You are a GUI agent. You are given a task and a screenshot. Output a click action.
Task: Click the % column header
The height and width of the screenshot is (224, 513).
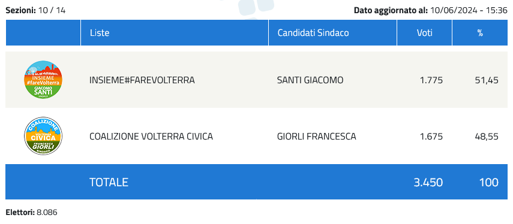480,33
